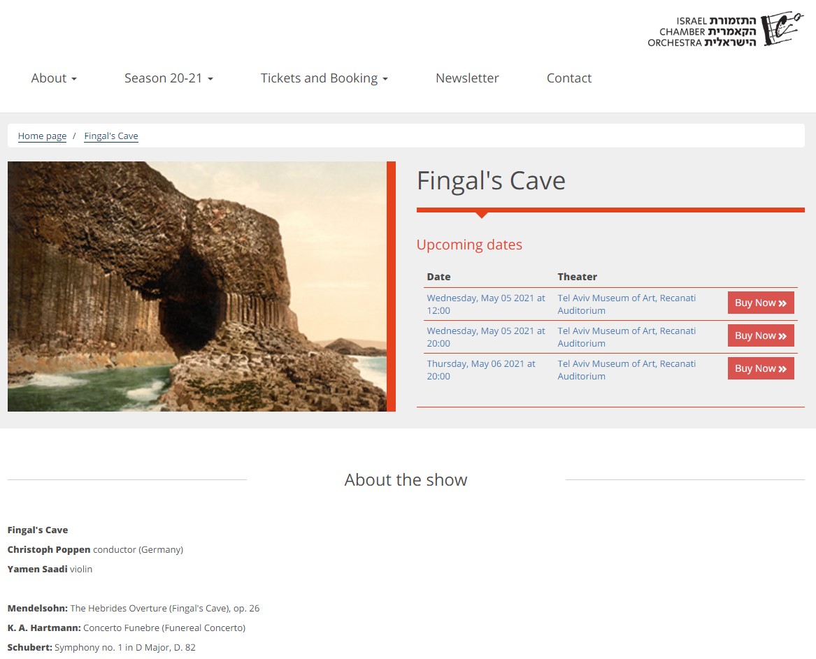Screen dimensions: 816x659
Task: Expand the Season 20-21 menu
Action: [x=169, y=78]
